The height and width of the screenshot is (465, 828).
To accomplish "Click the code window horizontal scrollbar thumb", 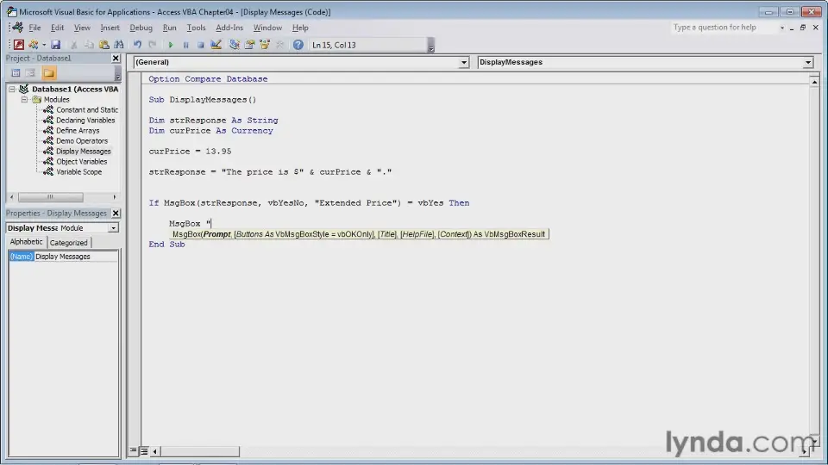I will [x=199, y=451].
